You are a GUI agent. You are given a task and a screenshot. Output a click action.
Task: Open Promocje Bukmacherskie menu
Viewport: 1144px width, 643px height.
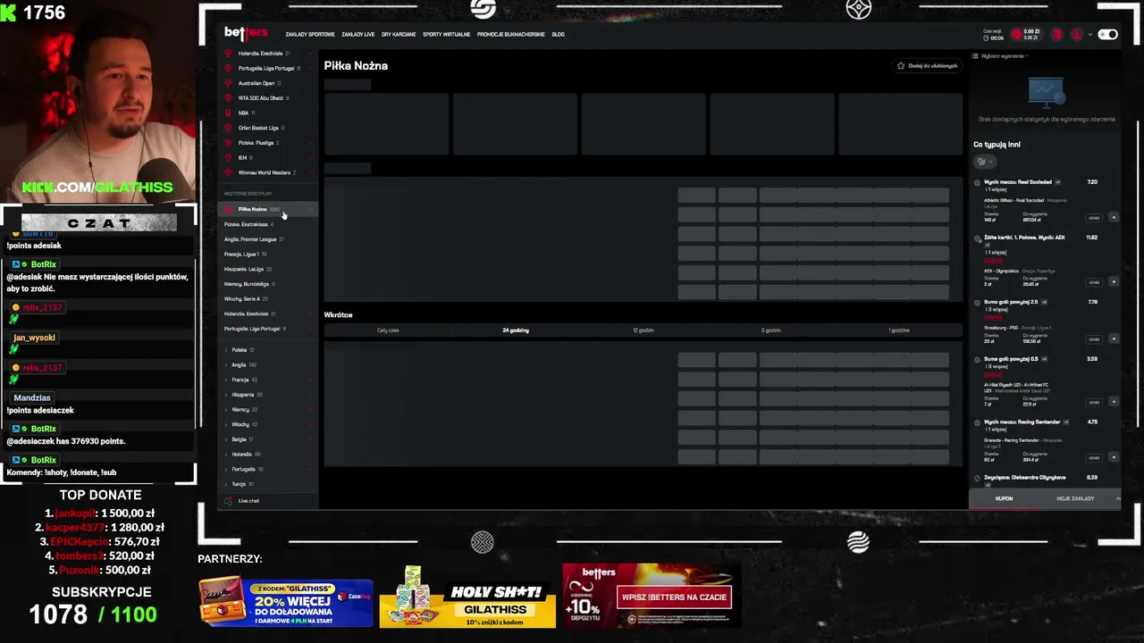510,35
